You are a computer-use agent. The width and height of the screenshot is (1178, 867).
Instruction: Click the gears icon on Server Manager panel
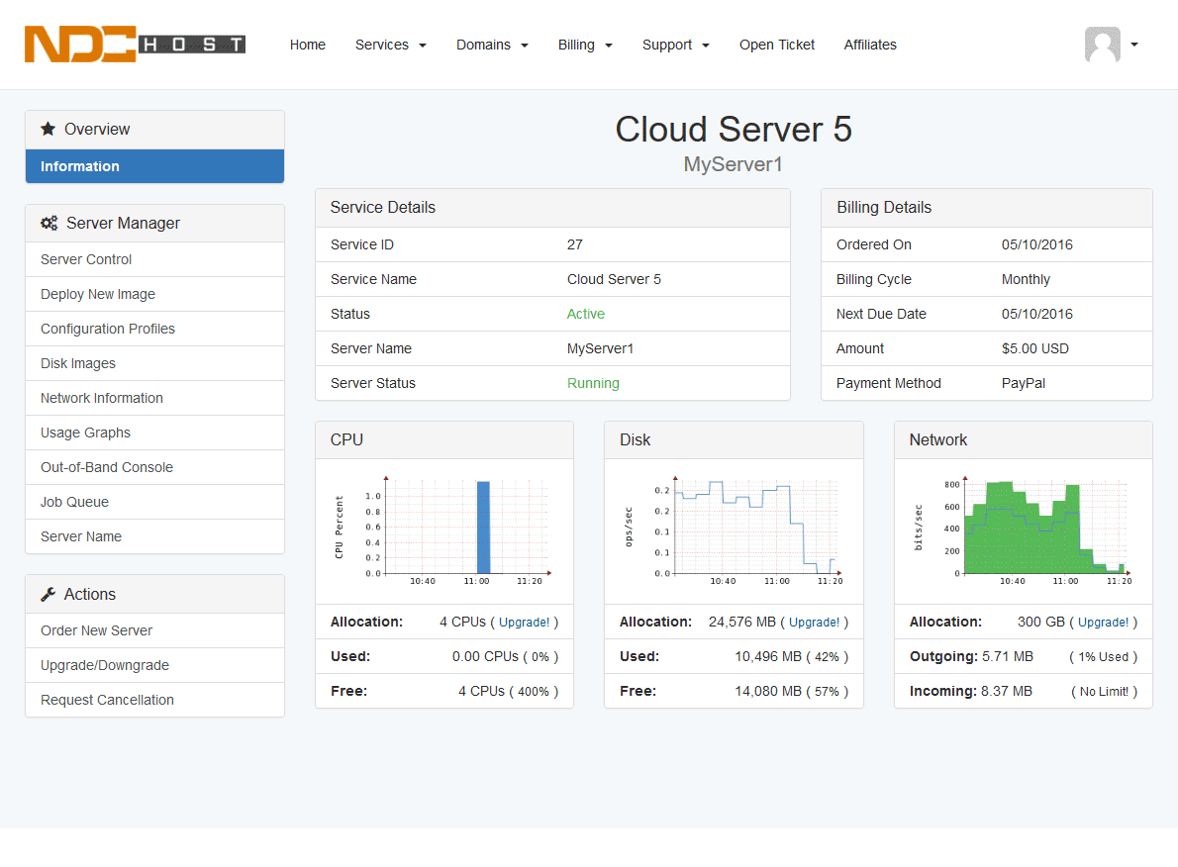49,222
